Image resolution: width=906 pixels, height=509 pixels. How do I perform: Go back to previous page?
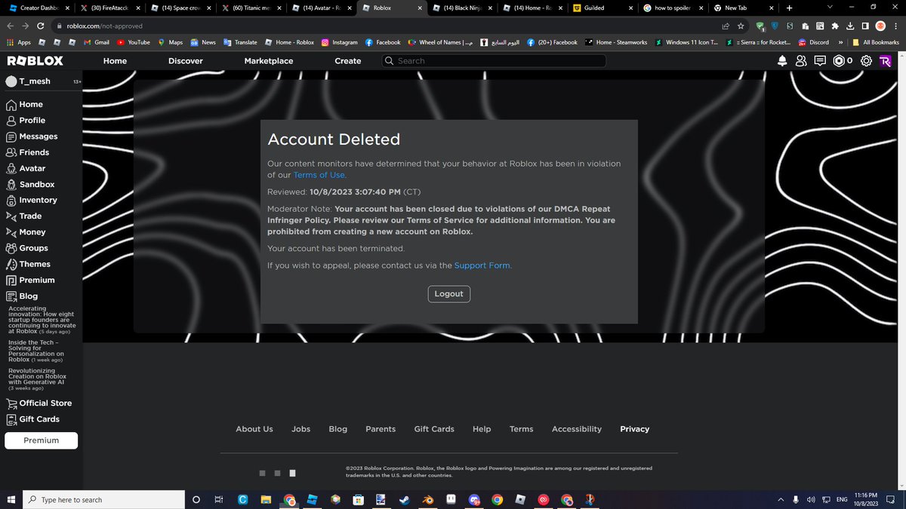[x=11, y=26]
